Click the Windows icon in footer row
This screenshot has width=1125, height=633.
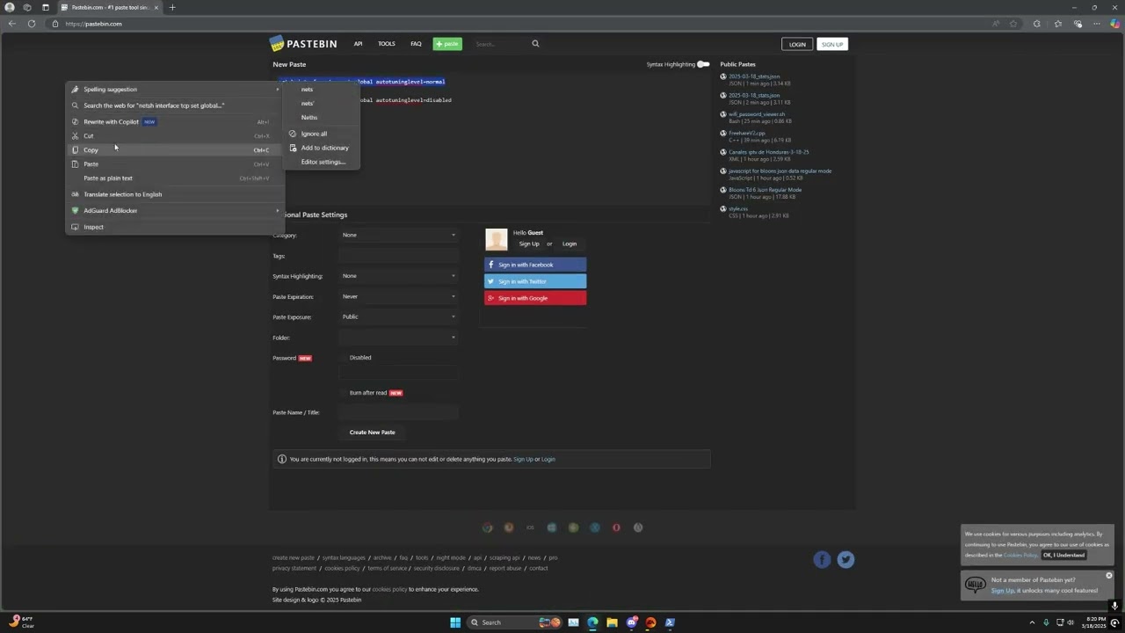coord(552,527)
